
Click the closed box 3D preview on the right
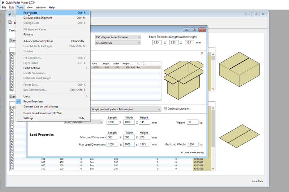click(x=239, y=69)
